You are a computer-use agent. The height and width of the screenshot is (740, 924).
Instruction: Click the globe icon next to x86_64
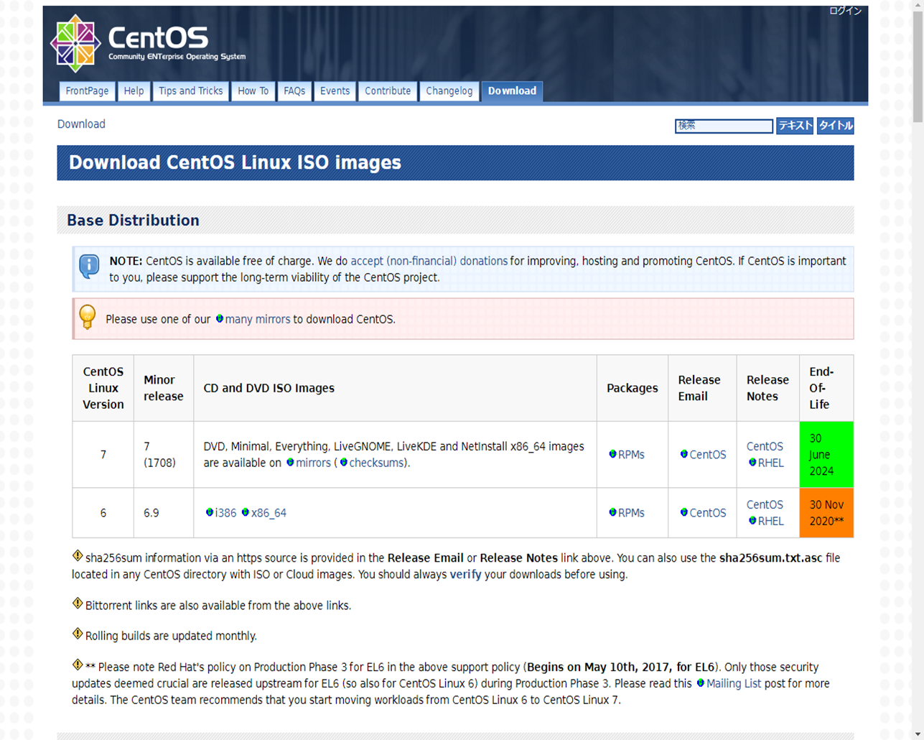tap(244, 512)
